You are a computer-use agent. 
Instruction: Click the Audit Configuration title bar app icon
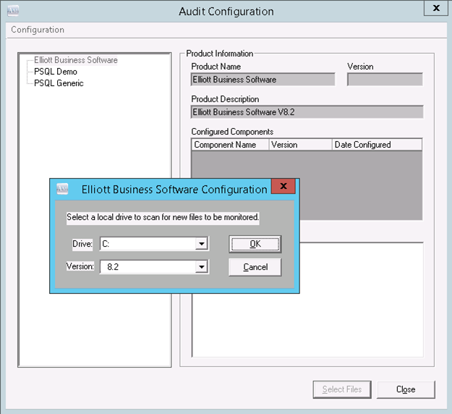click(13, 11)
